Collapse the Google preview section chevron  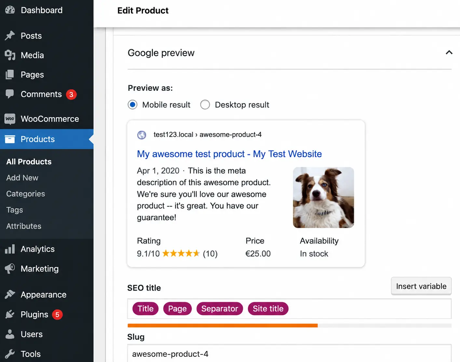[449, 52]
